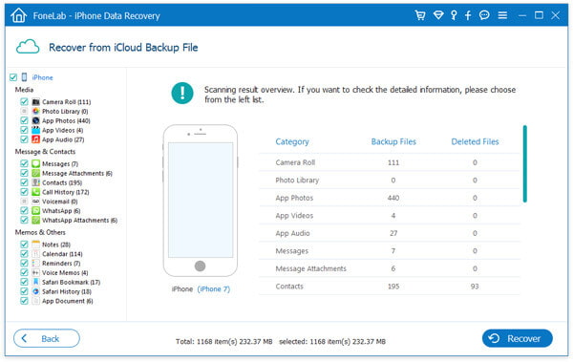Click the App Document icon
573x362 pixels.
(35, 301)
